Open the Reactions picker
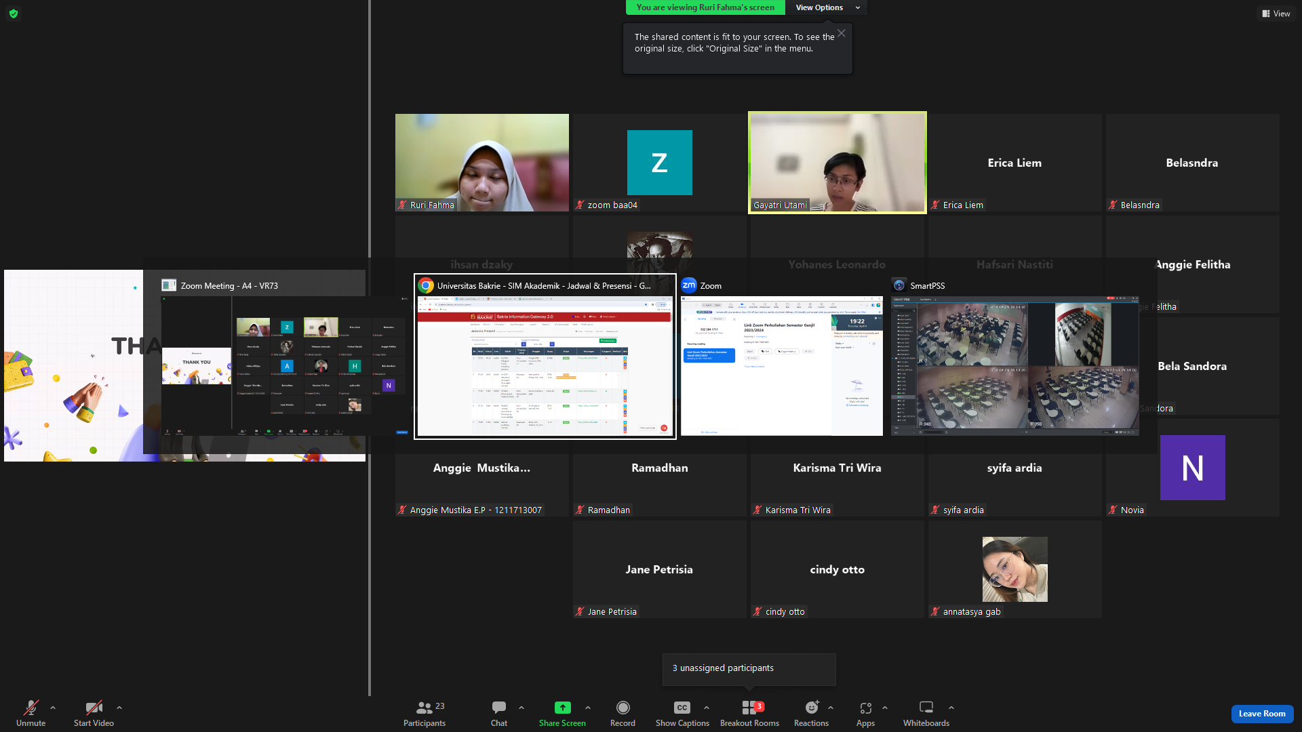This screenshot has width=1302, height=732. point(811,713)
